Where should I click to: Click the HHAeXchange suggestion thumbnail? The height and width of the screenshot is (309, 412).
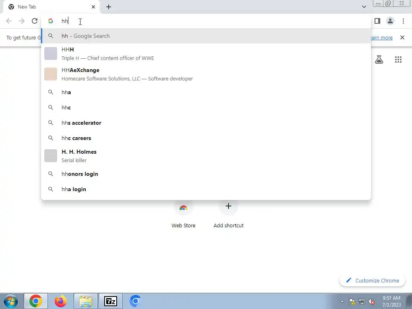[51, 74]
